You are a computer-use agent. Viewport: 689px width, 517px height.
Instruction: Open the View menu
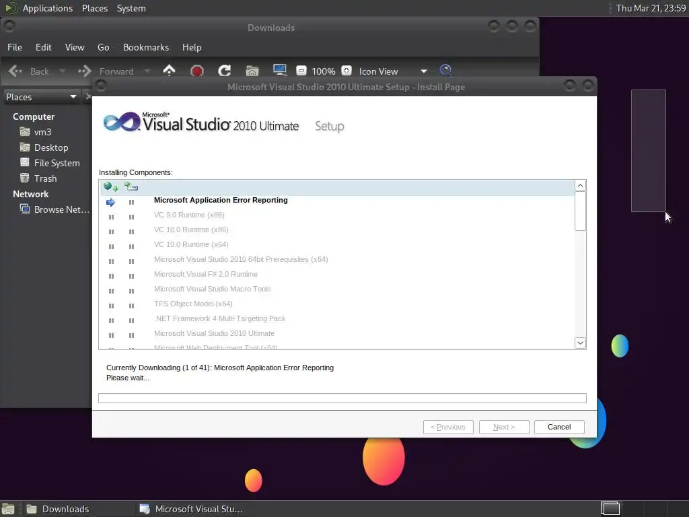[x=75, y=47]
